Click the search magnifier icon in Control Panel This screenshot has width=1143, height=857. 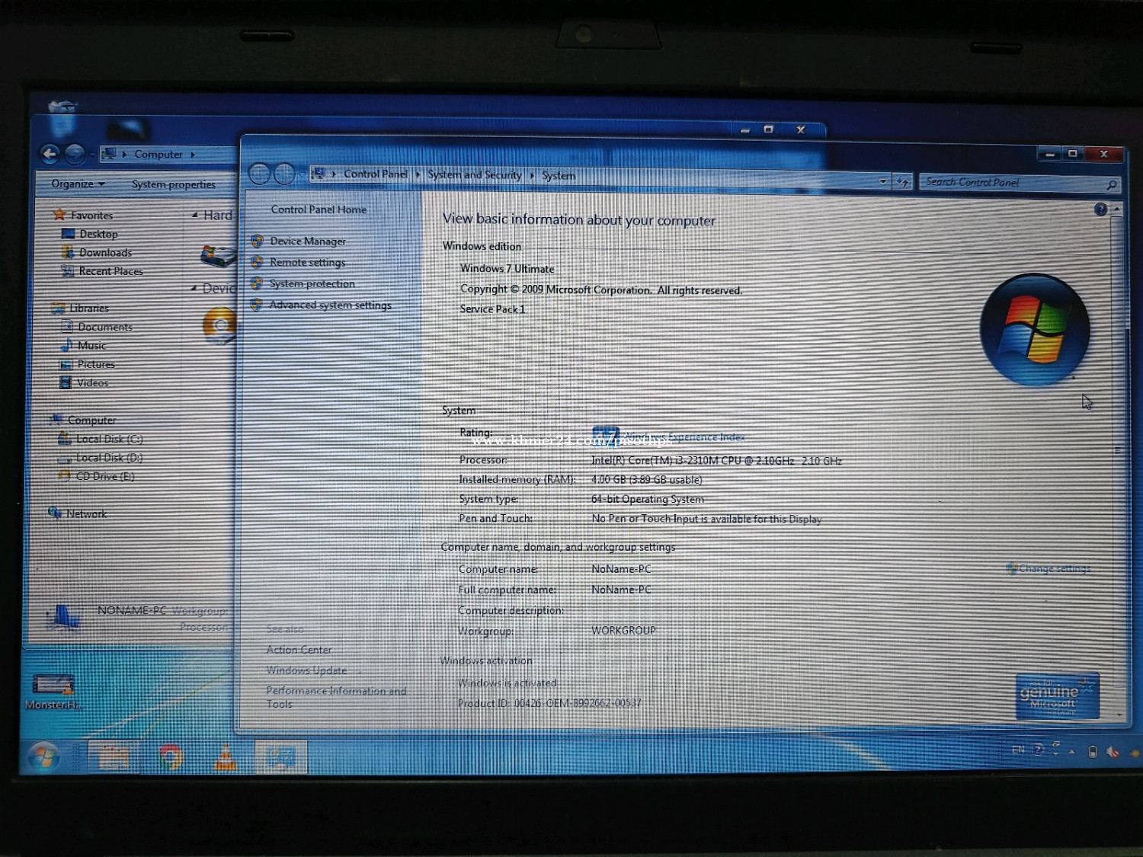[1112, 184]
